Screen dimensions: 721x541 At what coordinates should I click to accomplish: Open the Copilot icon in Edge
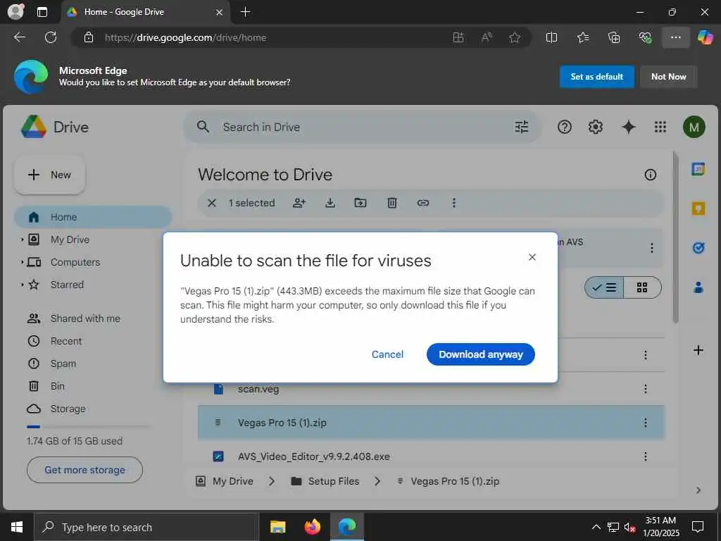pos(705,37)
